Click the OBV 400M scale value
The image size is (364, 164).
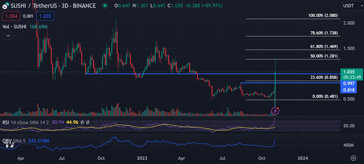[348, 145]
